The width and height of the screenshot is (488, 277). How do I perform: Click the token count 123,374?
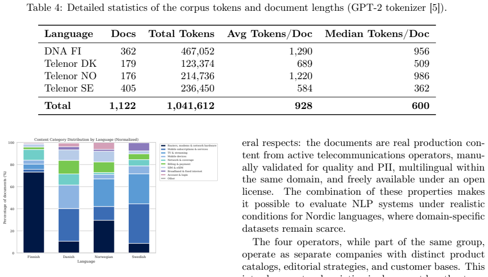pos(198,64)
